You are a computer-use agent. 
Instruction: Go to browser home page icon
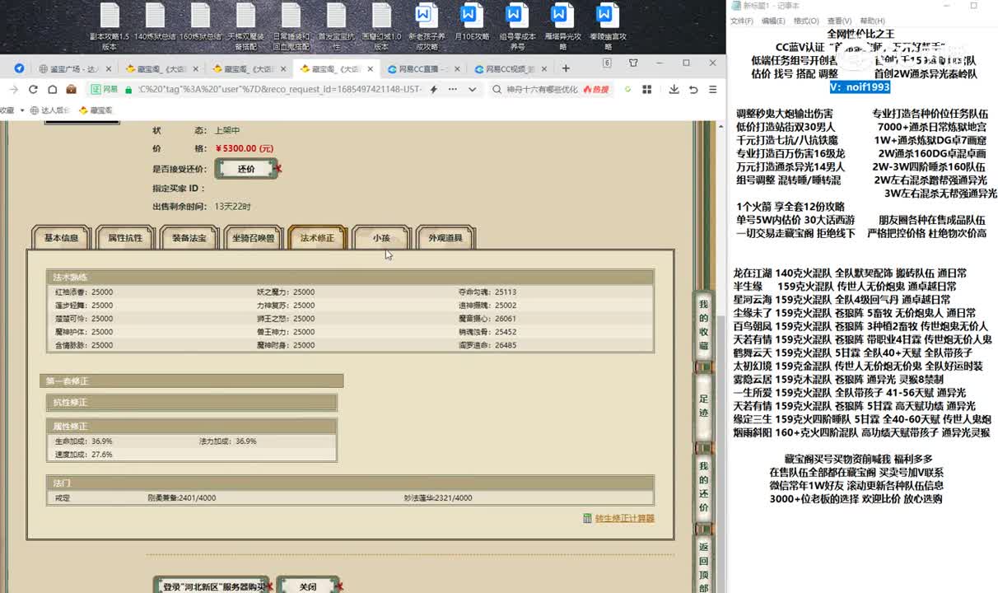click(x=52, y=89)
